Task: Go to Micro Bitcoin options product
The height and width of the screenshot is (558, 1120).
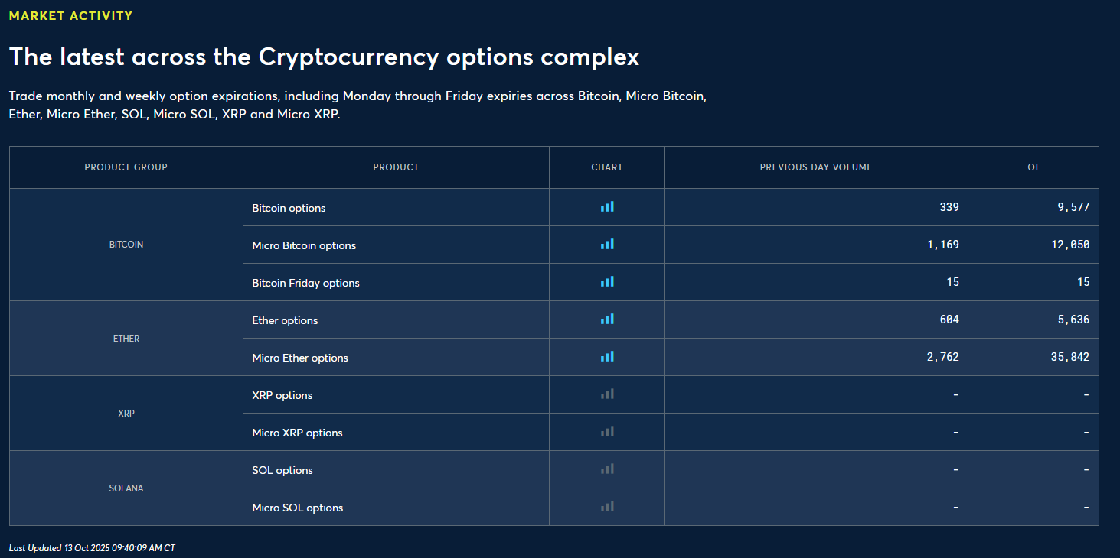Action: pos(304,245)
